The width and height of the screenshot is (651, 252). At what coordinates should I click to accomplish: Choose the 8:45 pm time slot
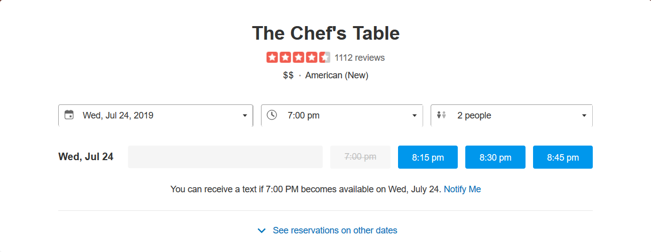[563, 157]
